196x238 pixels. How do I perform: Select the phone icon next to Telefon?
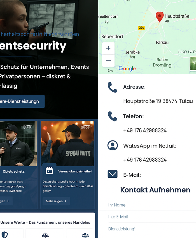pos(113,116)
